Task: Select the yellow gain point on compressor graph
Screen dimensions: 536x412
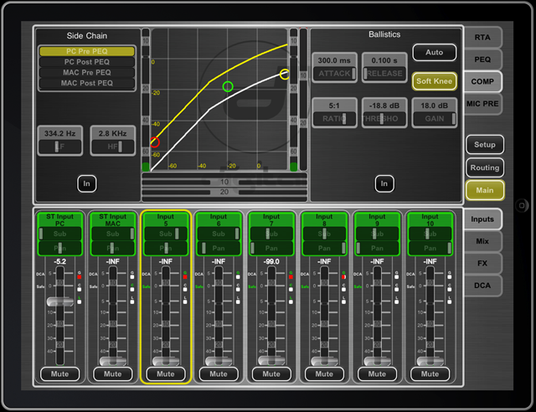Action: point(285,74)
